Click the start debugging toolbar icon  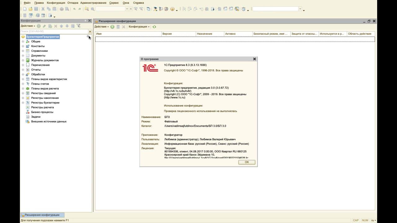point(50,15)
